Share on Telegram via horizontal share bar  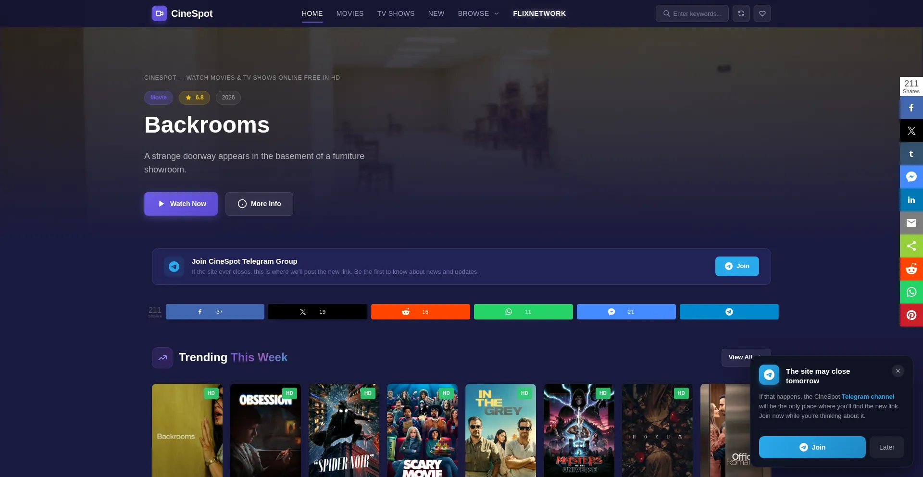coord(729,312)
